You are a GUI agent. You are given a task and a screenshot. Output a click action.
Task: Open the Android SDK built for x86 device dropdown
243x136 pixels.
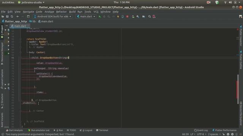[52, 17]
